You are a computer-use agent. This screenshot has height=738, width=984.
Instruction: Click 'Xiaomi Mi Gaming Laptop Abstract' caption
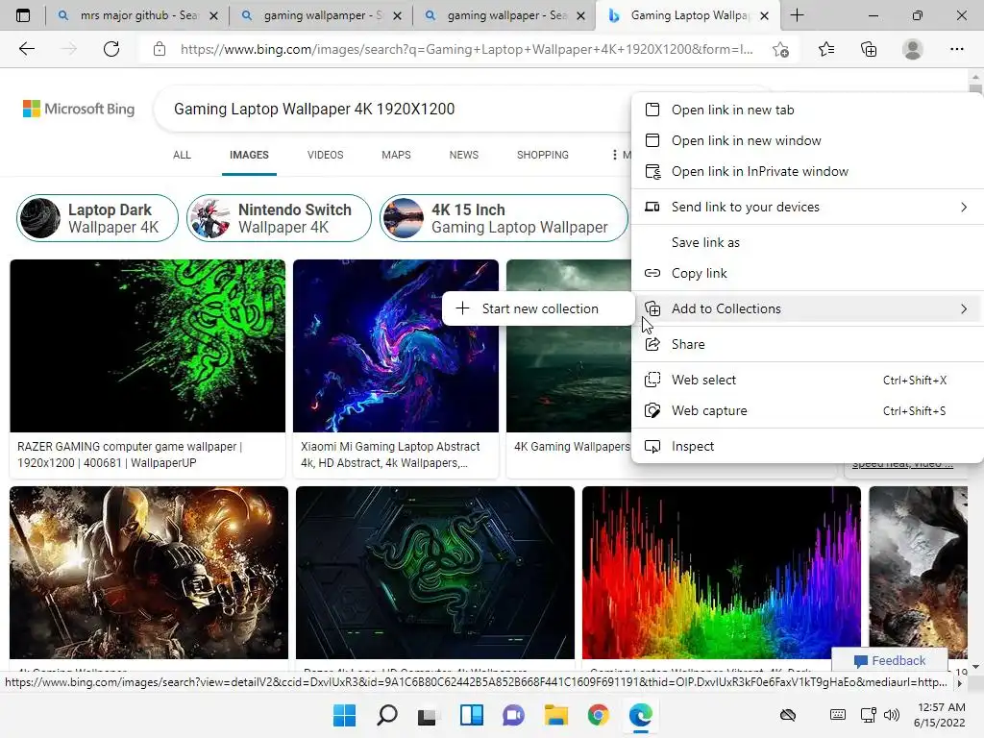[x=390, y=455]
